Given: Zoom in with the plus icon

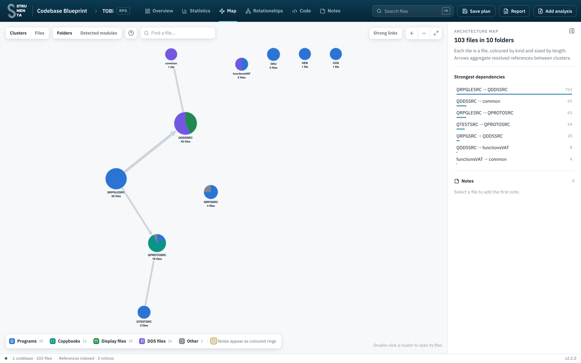Looking at the screenshot, I should 411,33.
